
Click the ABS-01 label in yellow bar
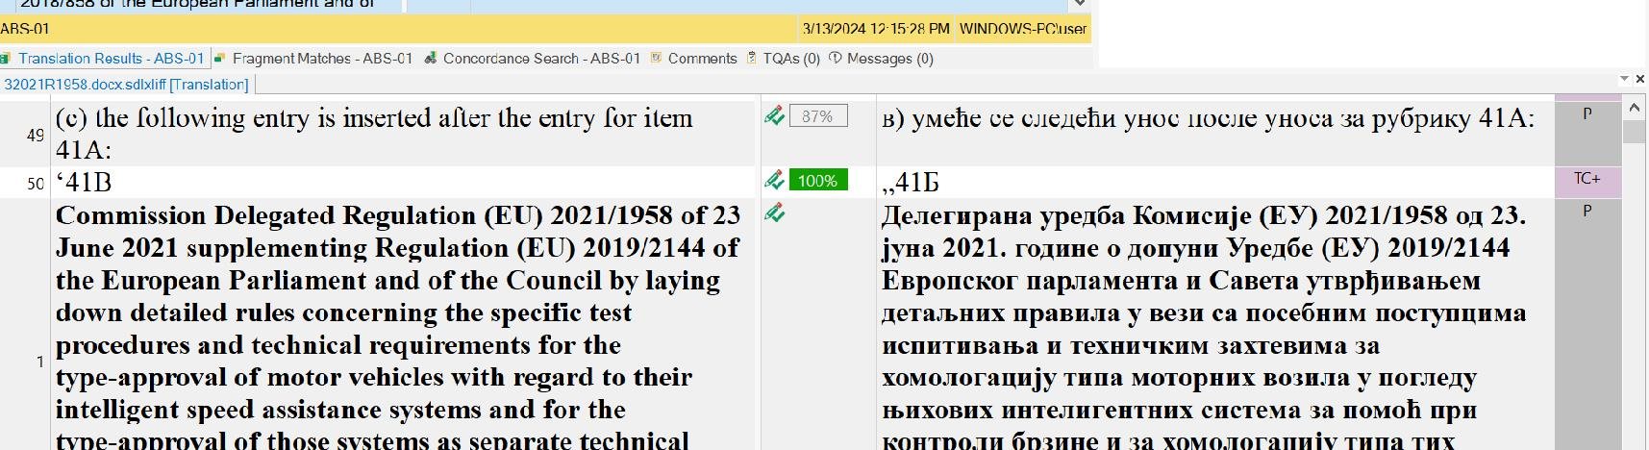tap(25, 29)
